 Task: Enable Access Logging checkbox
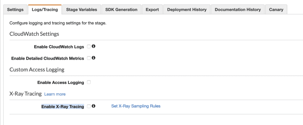click(x=89, y=82)
